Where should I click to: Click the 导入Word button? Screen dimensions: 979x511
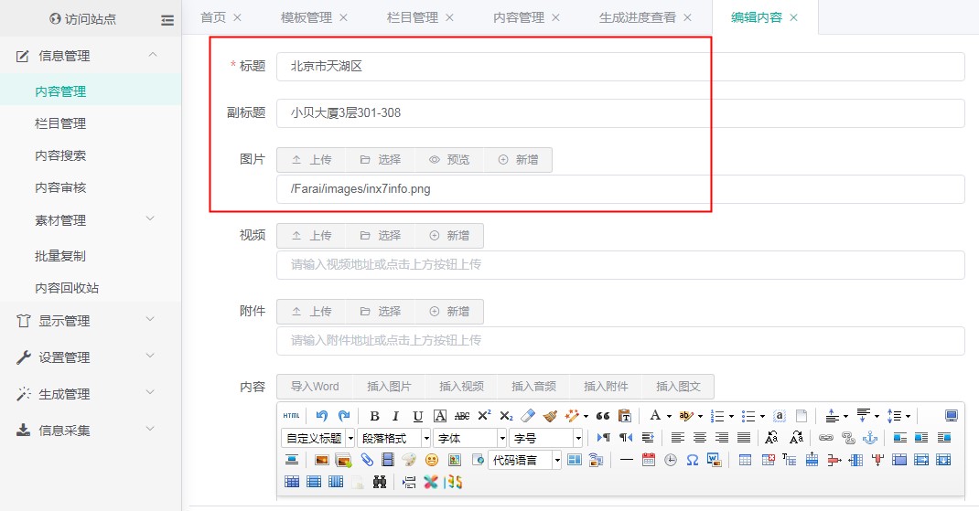[315, 387]
